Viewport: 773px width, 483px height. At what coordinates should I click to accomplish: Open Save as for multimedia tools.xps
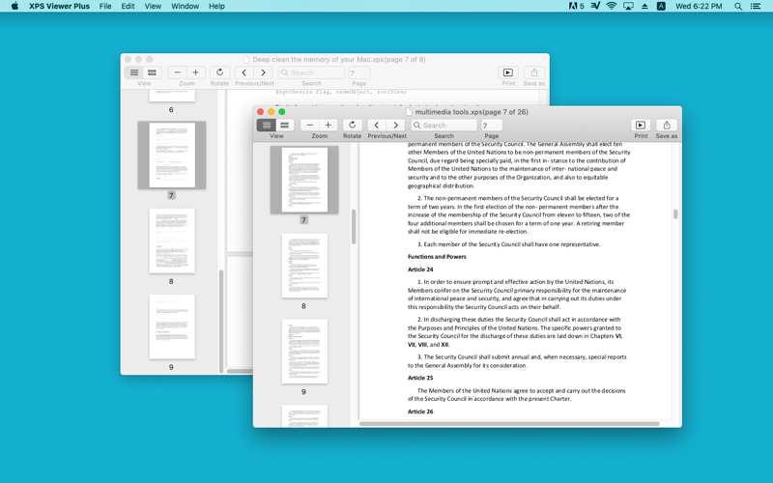667,126
